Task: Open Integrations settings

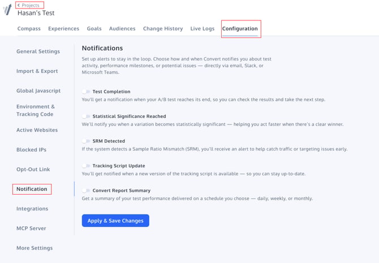Action: coord(32,209)
